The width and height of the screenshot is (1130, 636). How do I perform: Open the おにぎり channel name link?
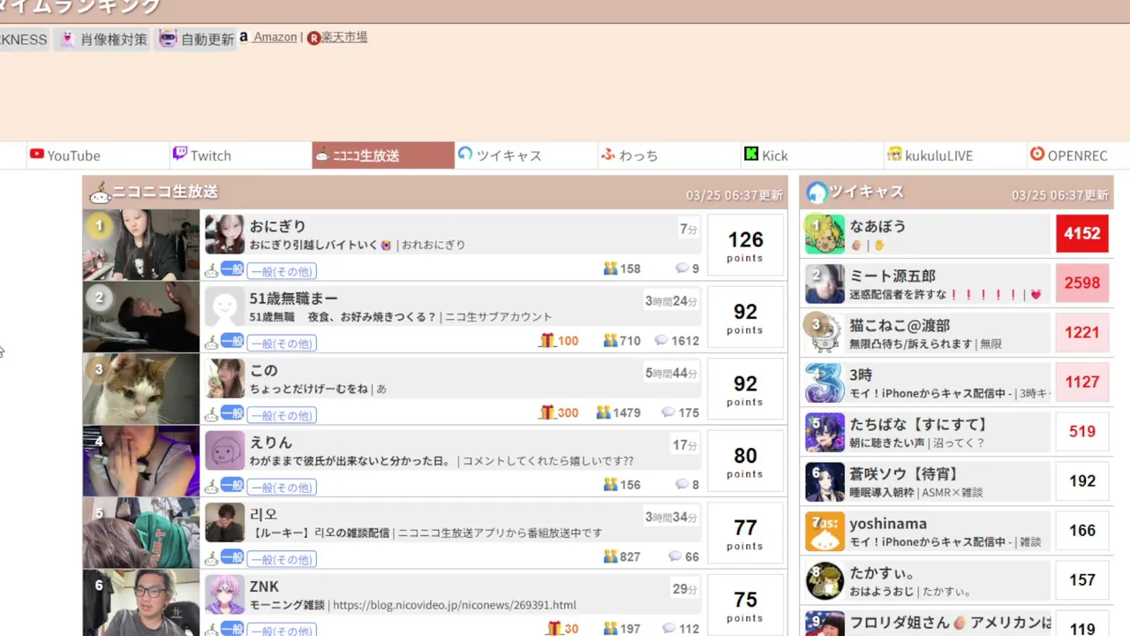[x=277, y=226]
